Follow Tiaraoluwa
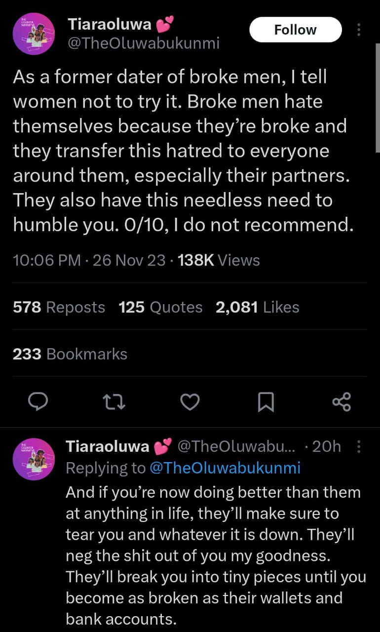This screenshot has width=380, height=632. (x=296, y=30)
